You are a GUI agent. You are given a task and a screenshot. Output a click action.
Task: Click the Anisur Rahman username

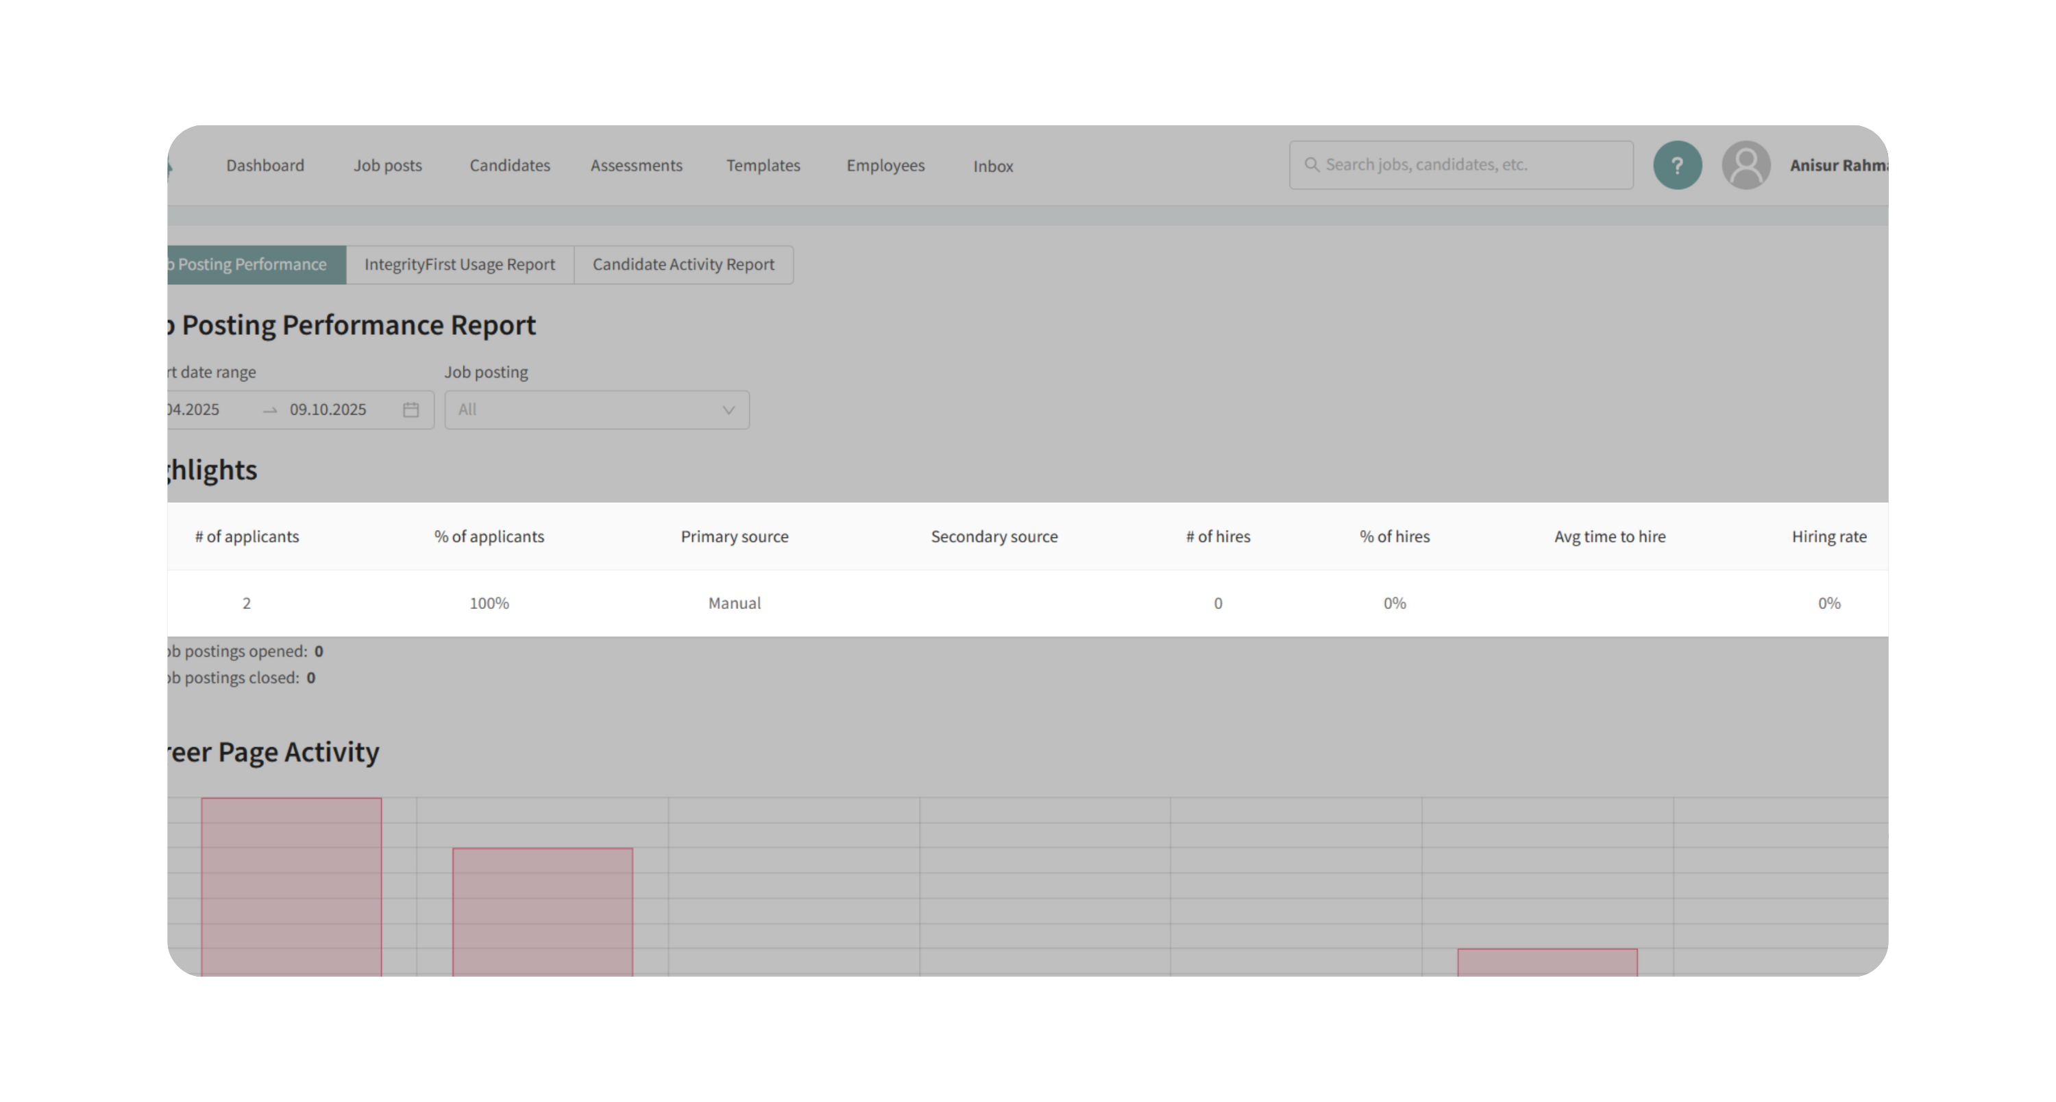click(1837, 166)
